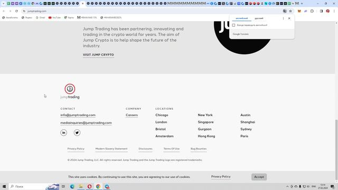The image size is (338, 190).
Task: Open File Explorer from taskbar
Action: tap(81, 186)
